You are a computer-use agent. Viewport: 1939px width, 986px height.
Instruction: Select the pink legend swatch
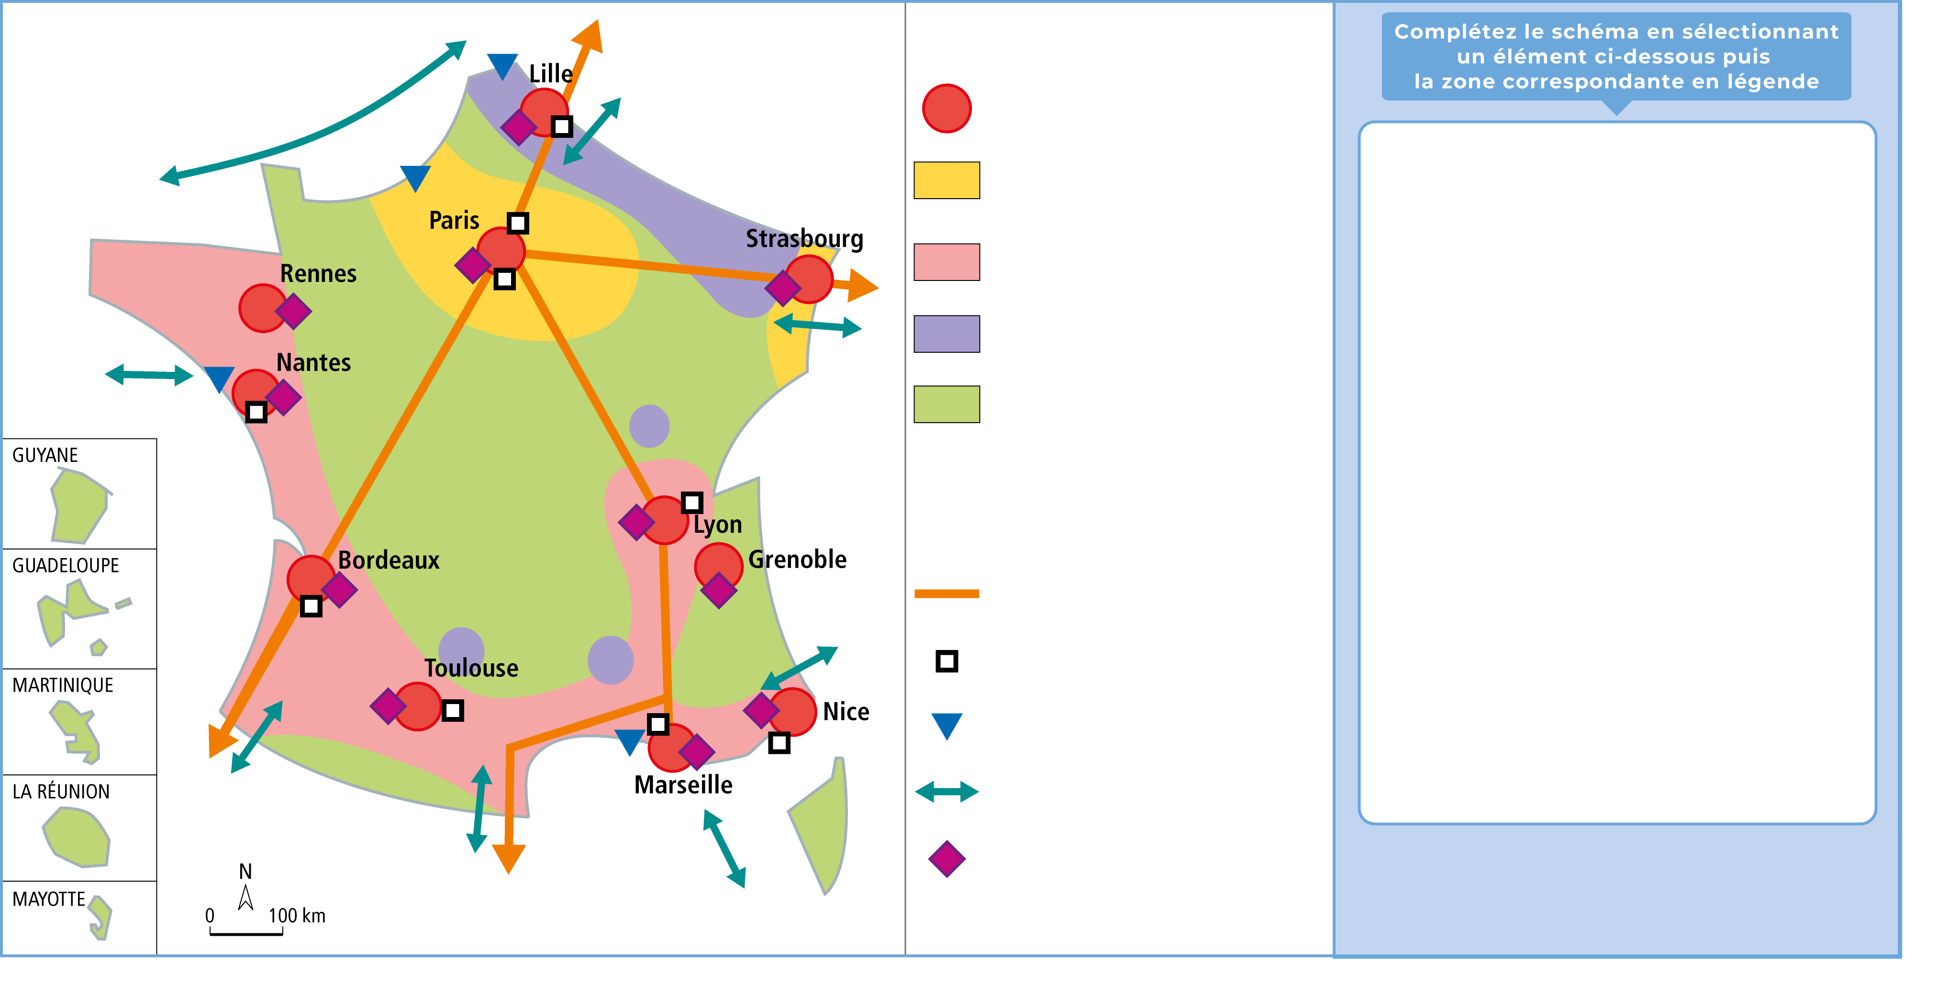946,262
